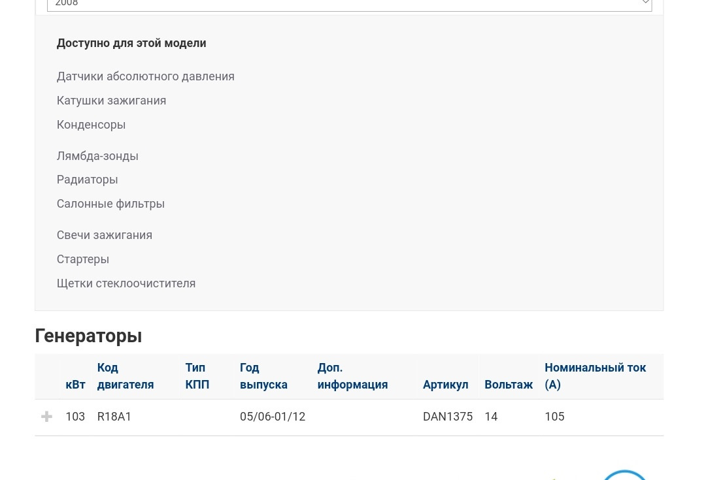Viewport: 706px width, 480px height.
Task: Click the dropdown chevron arrow at top right
Action: coord(645,3)
